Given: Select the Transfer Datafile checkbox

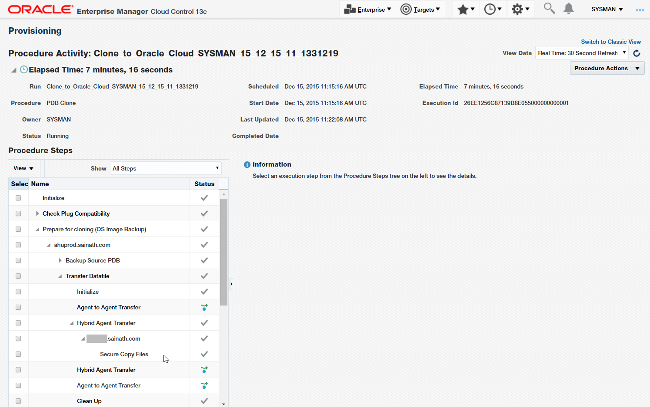Looking at the screenshot, I should pos(18,276).
